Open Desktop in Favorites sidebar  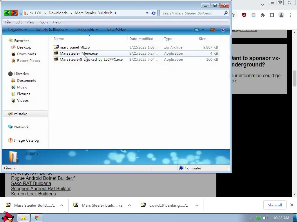pyautogui.click(x=24, y=47)
